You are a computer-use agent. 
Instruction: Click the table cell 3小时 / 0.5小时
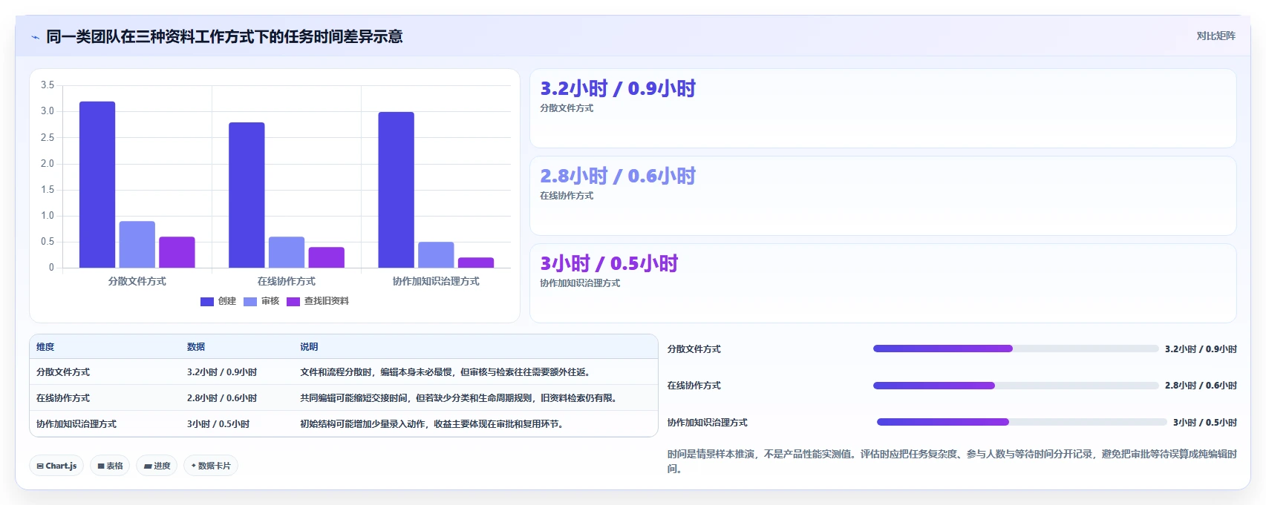[218, 424]
